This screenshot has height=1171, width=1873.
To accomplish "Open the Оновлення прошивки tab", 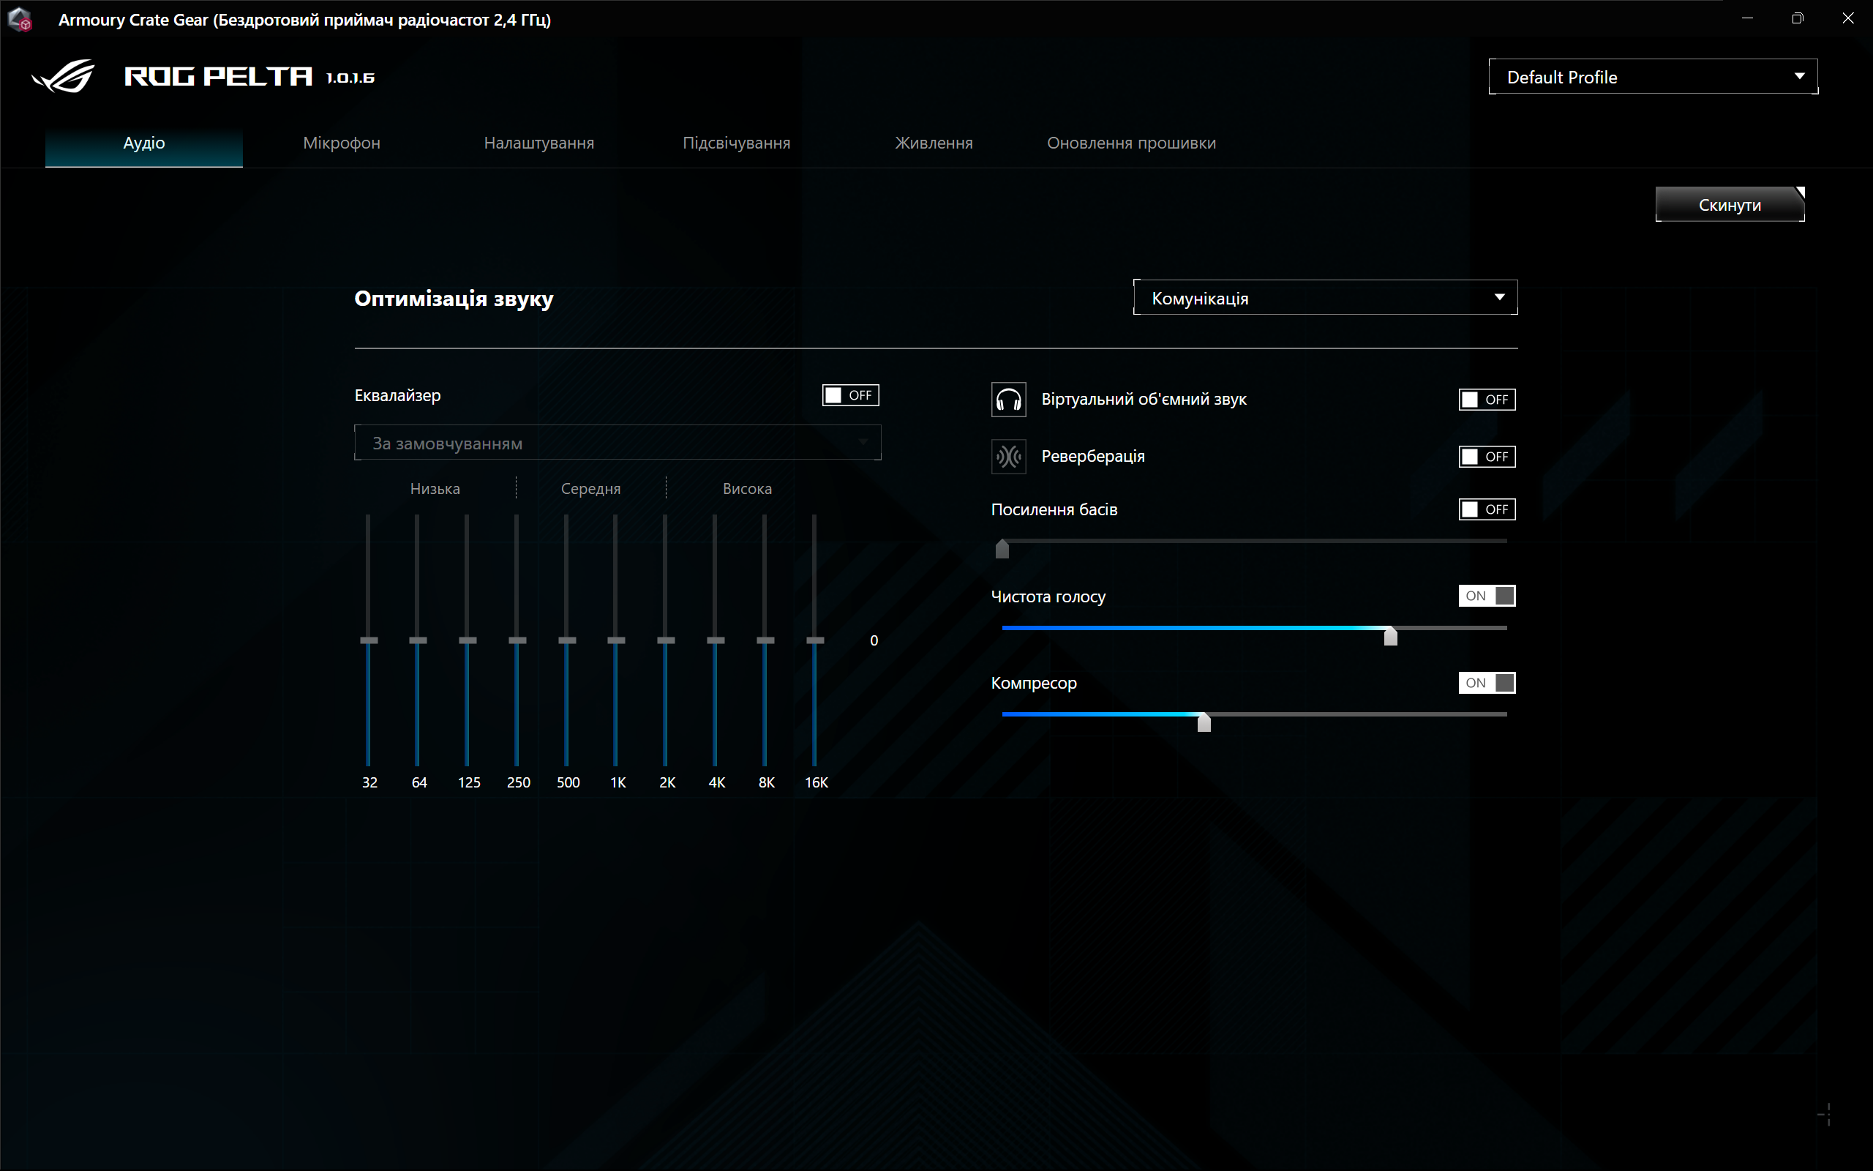I will 1131,143.
